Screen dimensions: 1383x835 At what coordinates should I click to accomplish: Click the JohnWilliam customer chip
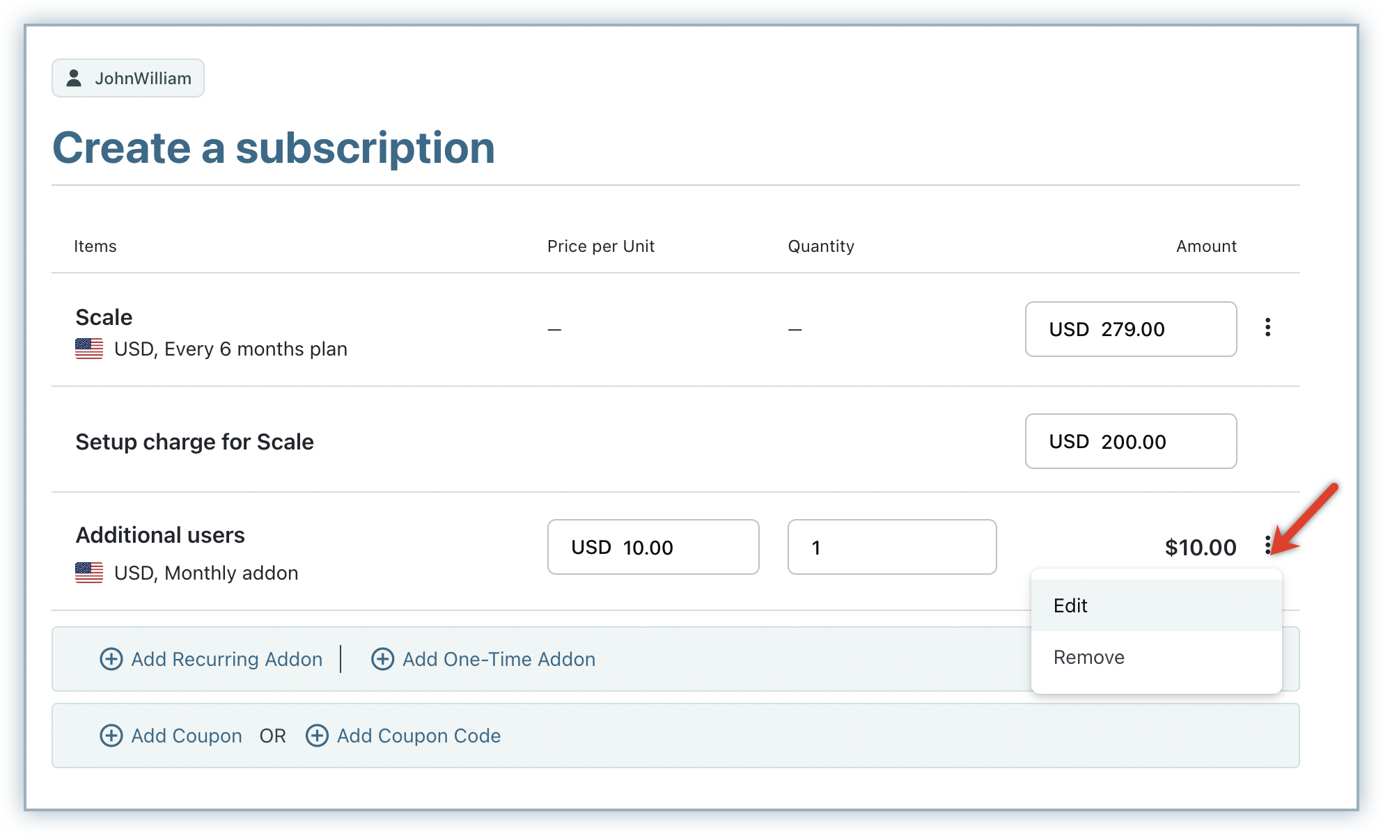click(128, 78)
